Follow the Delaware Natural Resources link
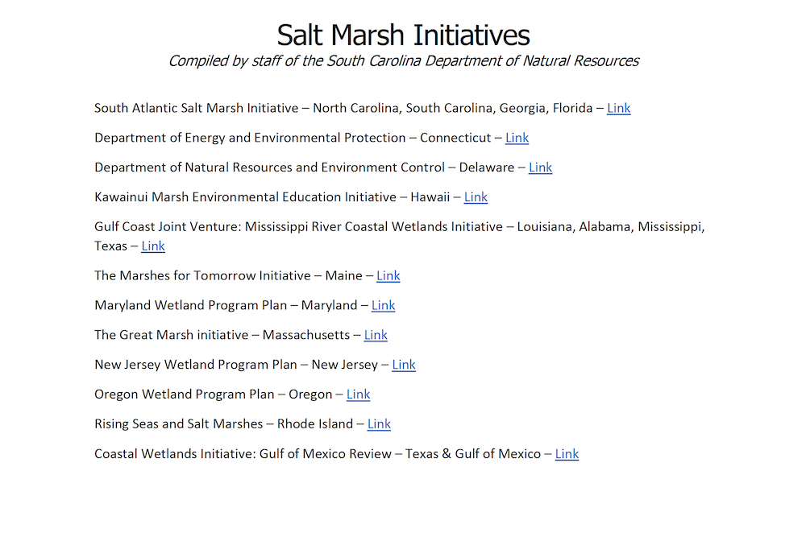This screenshot has height=537, width=806. (x=540, y=168)
